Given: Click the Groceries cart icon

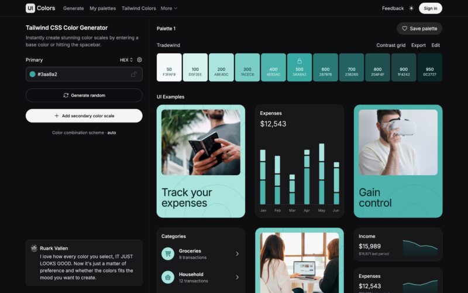Looking at the screenshot, I should point(168,254).
